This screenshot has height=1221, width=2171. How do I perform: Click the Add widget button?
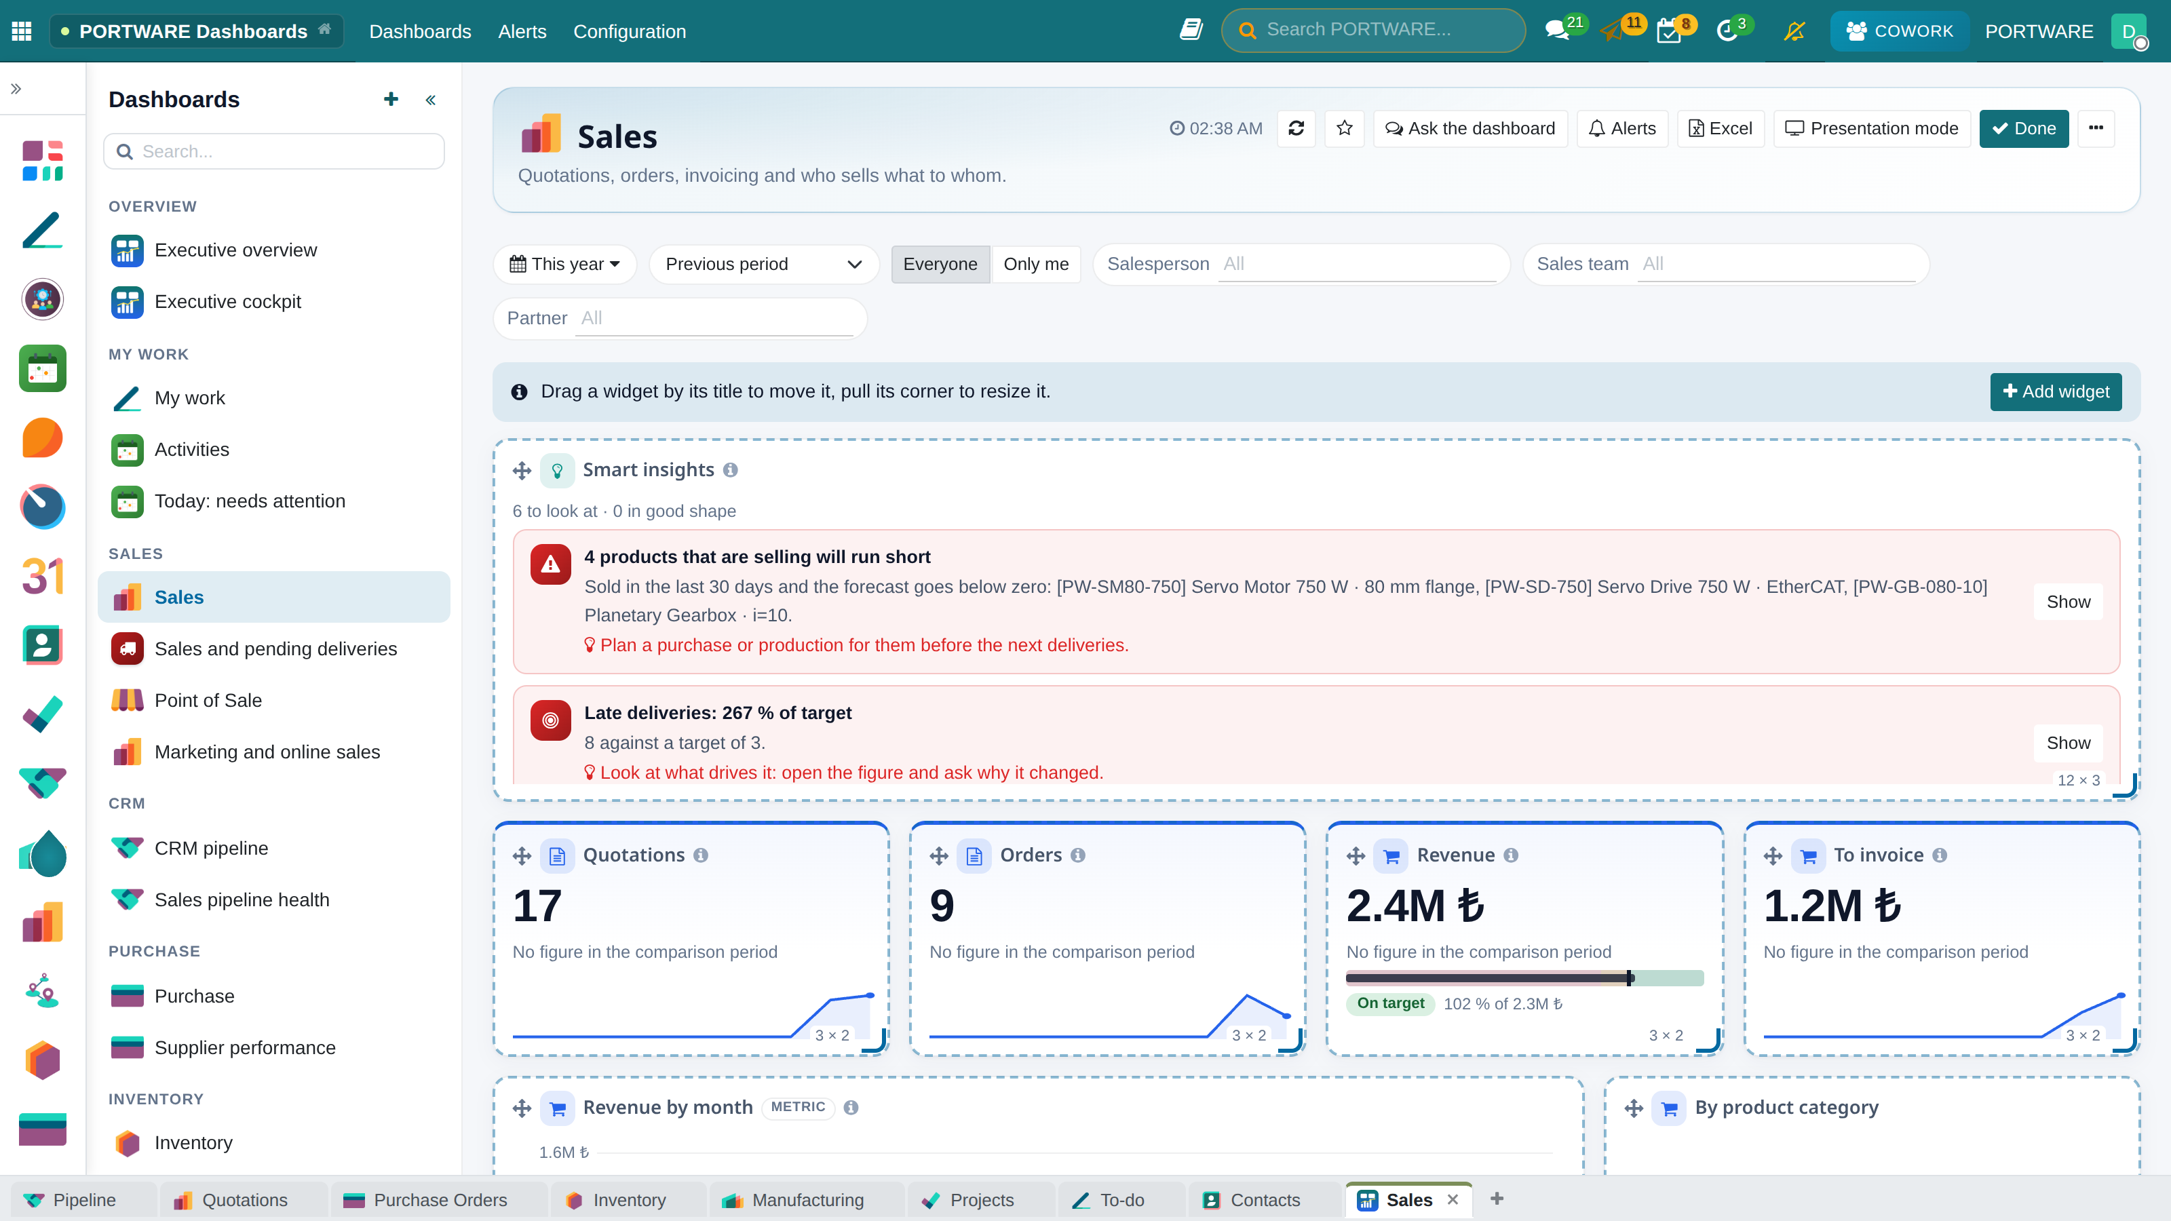[2056, 391]
